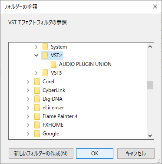Click the キャンセル button
Screen dimensions: 162x164
(x=136, y=154)
